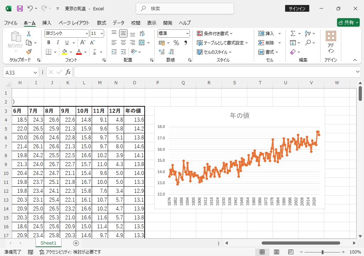Toggle Bold formatting
The width and height of the screenshot is (364, 256).
click(x=49, y=43)
